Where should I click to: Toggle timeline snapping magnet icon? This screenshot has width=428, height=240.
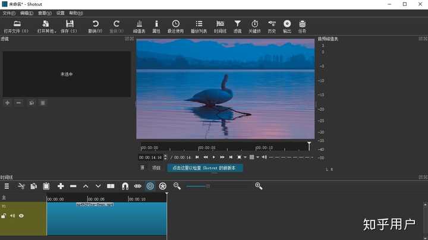pos(125,187)
